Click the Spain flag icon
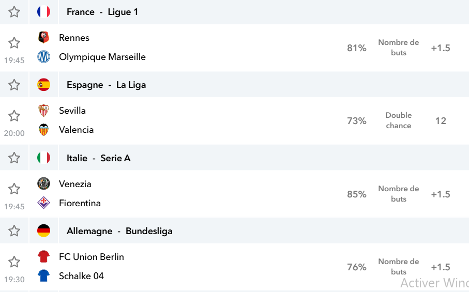This screenshot has height=292, width=469. pyautogui.click(x=43, y=85)
